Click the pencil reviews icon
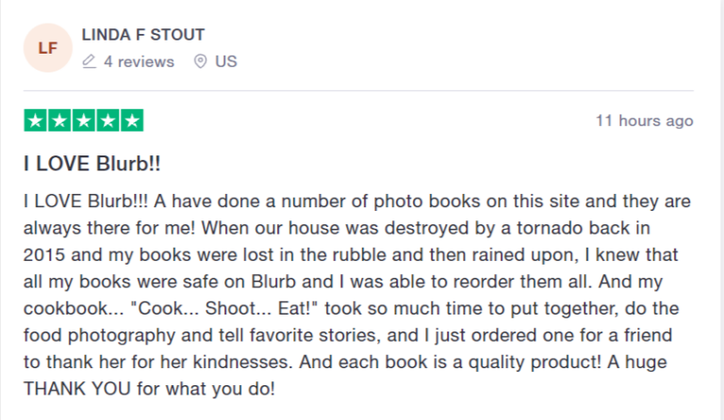Viewport: 724px width, 420px height. 90,61
